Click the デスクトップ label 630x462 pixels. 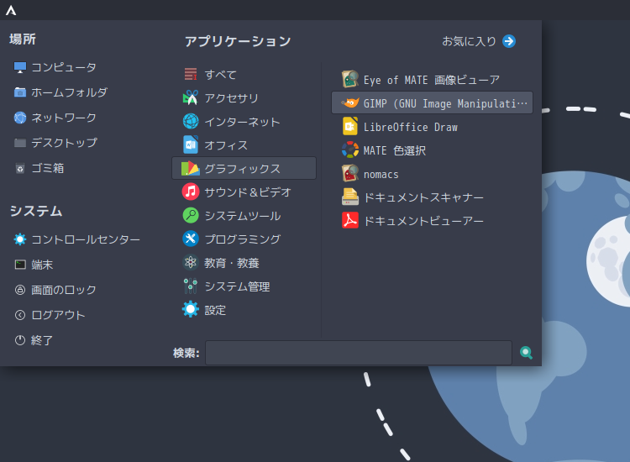click(x=65, y=143)
